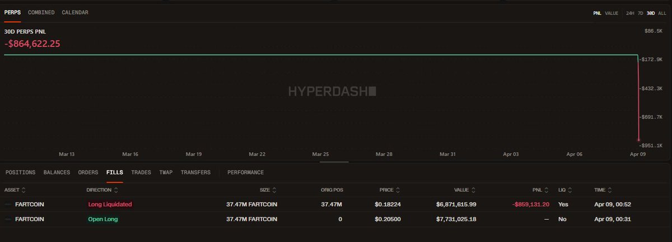Sort fills by the Size column
This screenshot has height=242, width=672.
pyautogui.click(x=268, y=190)
